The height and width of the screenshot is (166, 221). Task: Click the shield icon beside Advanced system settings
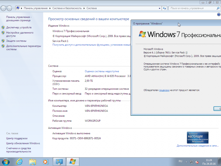3,46
